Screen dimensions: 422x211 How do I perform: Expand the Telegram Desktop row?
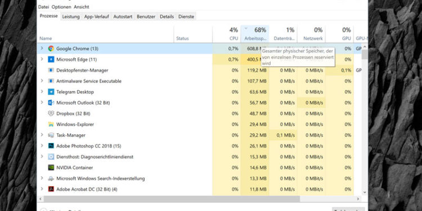pyautogui.click(x=42, y=92)
